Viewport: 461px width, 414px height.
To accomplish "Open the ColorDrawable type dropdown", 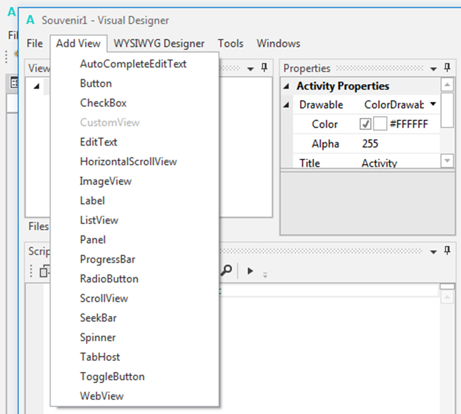I will pyautogui.click(x=433, y=104).
